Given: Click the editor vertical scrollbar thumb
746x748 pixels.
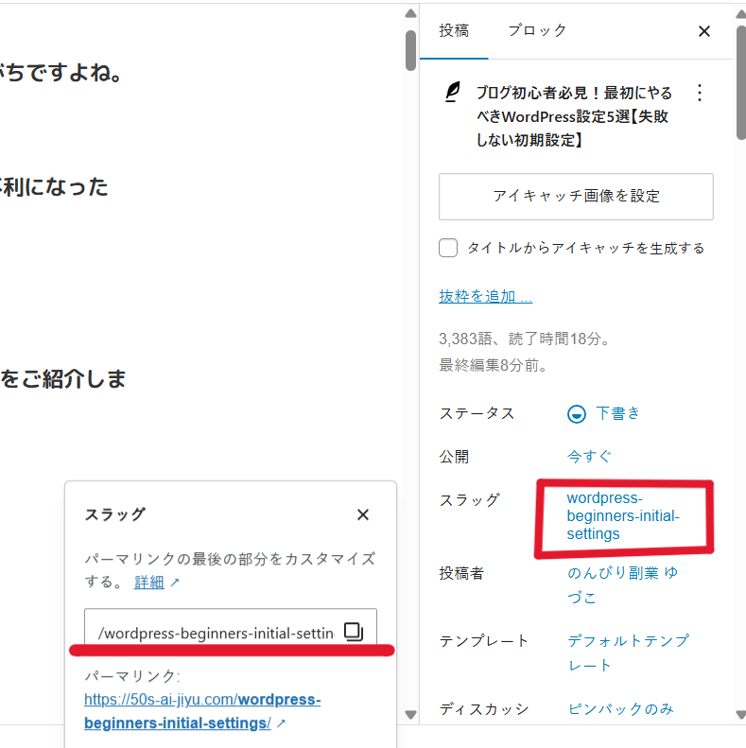Looking at the screenshot, I should point(410,50).
